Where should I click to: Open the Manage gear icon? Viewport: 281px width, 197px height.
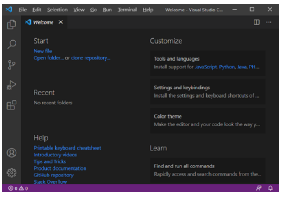(x=11, y=173)
